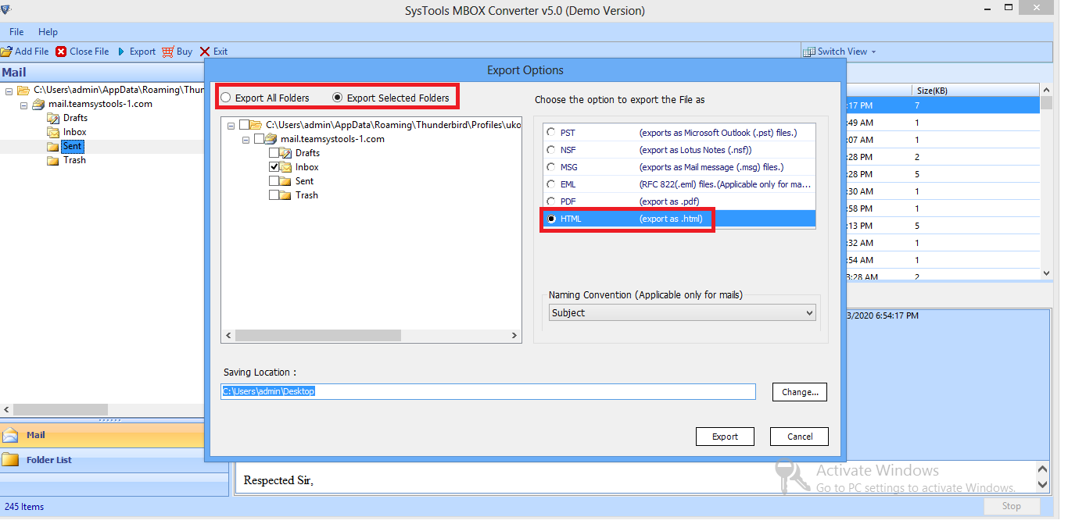This screenshot has width=1068, height=524.
Task: Click the Sent label in export dialog tree
Action: [x=304, y=181]
